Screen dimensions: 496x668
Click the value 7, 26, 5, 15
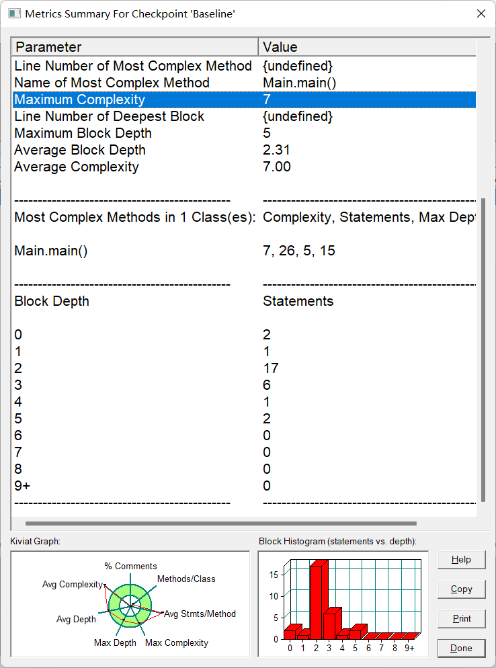[299, 251]
